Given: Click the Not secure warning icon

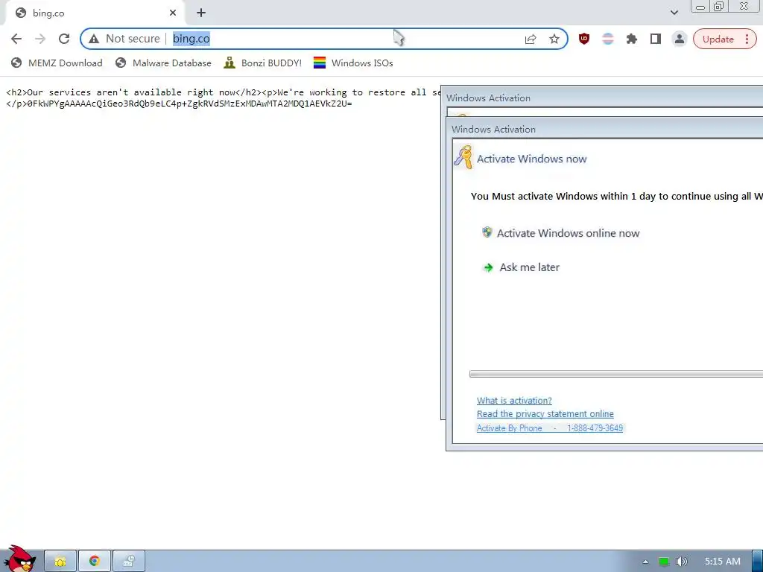Looking at the screenshot, I should coord(94,39).
